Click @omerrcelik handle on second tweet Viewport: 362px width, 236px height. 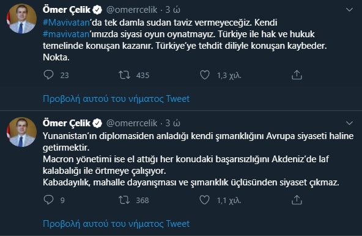pyautogui.click(x=132, y=123)
